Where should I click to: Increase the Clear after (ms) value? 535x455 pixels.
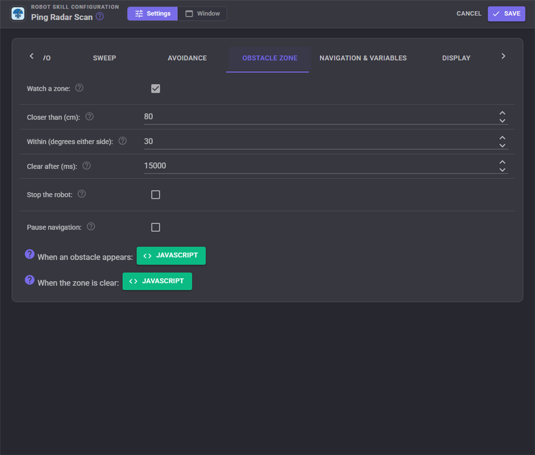[502, 162]
